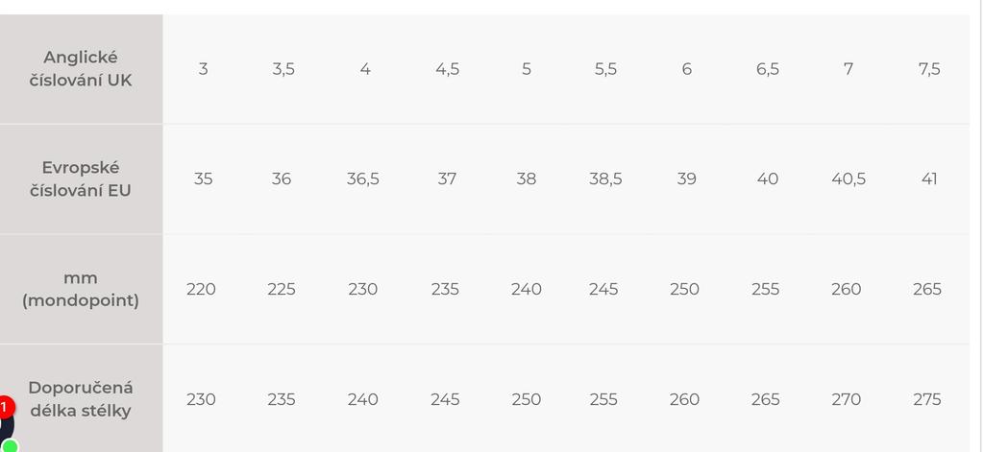The image size is (984, 452).
Task: Click EU size 41 cell
Action: (928, 179)
